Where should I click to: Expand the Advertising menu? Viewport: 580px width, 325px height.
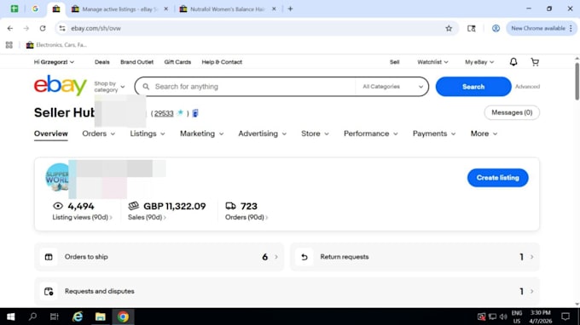pos(262,134)
